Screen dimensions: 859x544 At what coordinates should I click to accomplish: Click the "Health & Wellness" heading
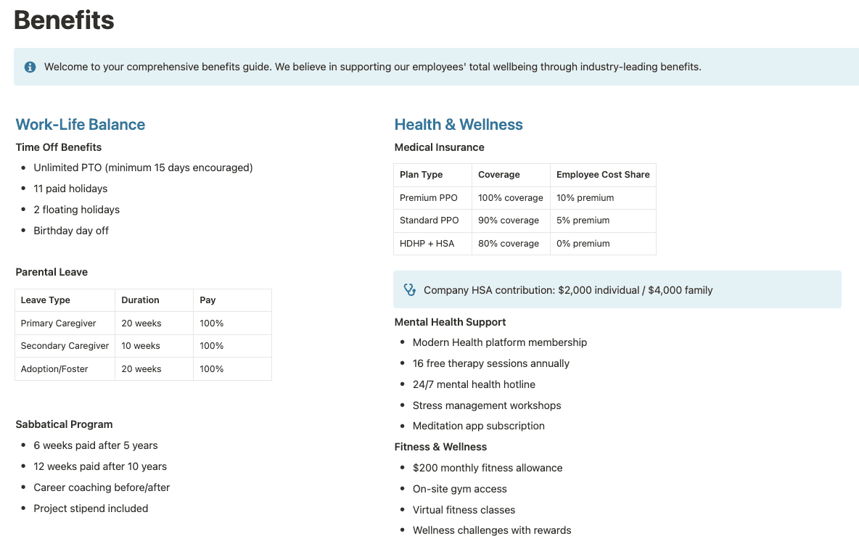(x=459, y=124)
